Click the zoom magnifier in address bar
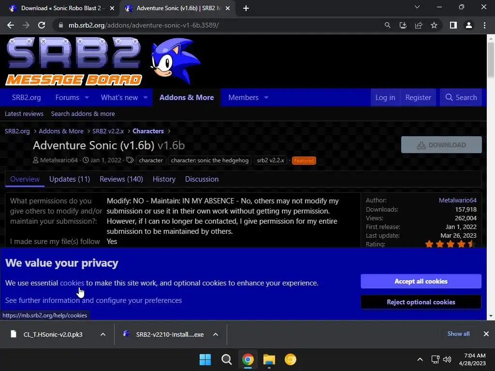495x371 pixels. [x=387, y=25]
